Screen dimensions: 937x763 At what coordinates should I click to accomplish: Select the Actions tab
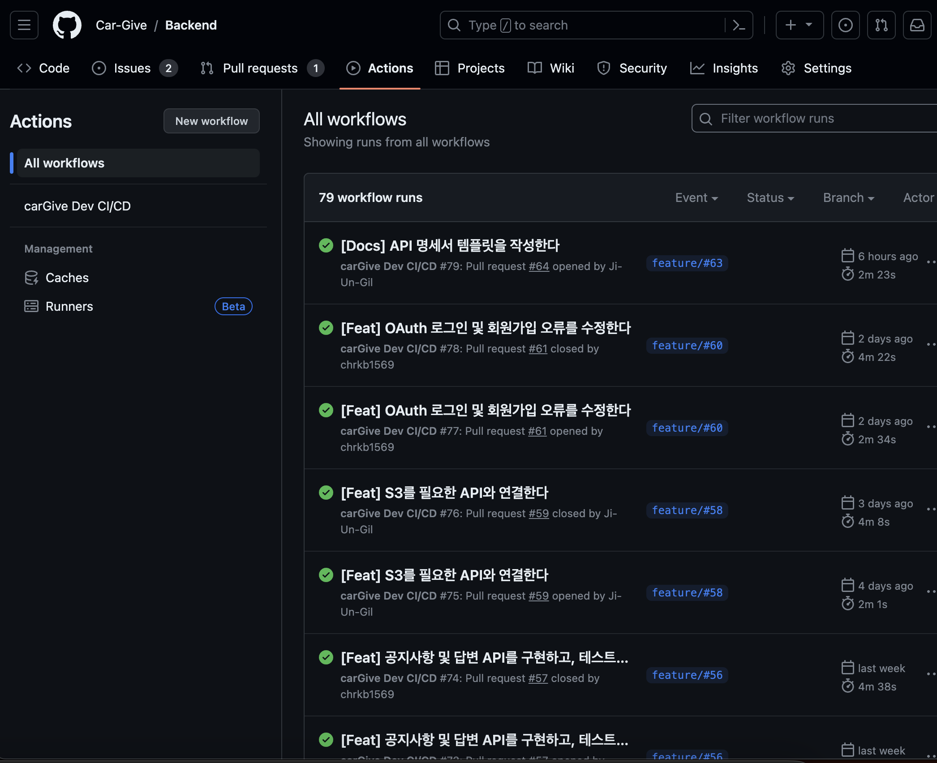[380, 68]
